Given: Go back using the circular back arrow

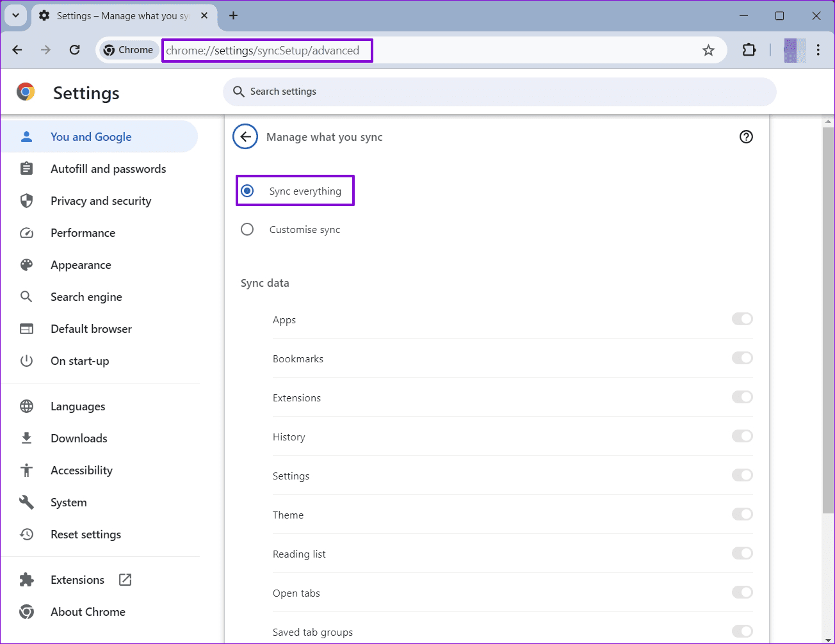Looking at the screenshot, I should (245, 136).
